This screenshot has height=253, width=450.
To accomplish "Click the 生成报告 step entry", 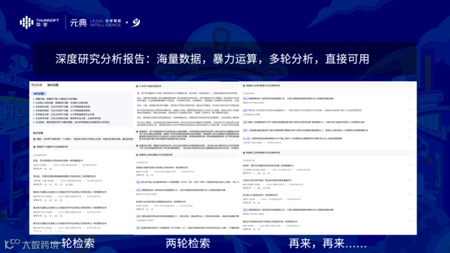I will [x=71, y=122].
